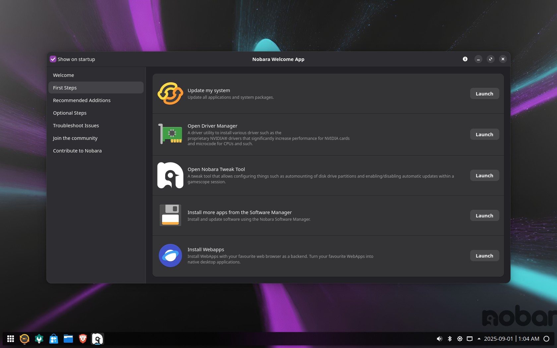This screenshot has width=557, height=348.
Task: Open the clock showing 2025-09-01 1:04 AM
Action: (512, 339)
